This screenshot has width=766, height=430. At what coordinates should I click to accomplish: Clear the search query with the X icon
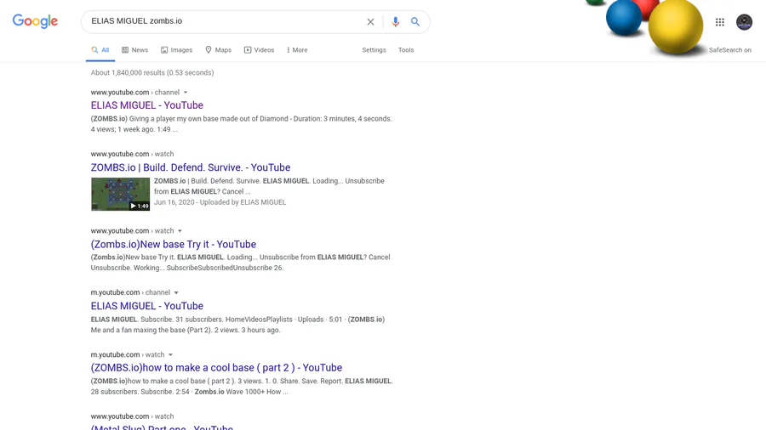click(370, 22)
